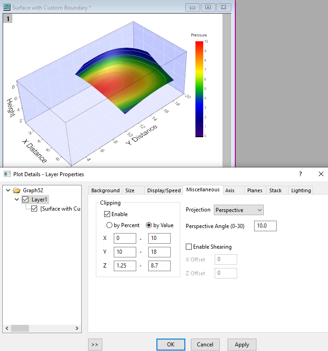The image size is (328, 351).
Task: Open the Projection dropdown
Action: coord(239,210)
